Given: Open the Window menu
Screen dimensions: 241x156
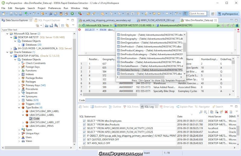Looking at the screenshot, I should tap(75, 8).
